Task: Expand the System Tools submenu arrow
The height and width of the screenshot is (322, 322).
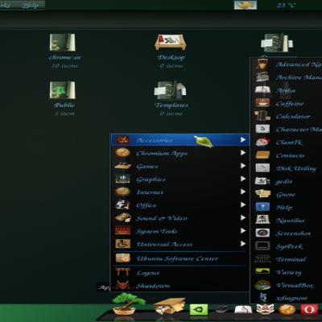Action: 243,231
